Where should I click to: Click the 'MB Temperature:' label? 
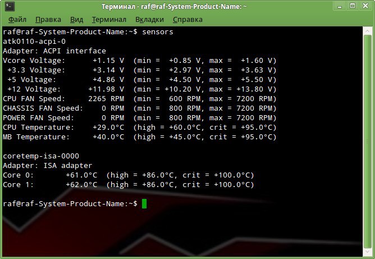[36, 137]
